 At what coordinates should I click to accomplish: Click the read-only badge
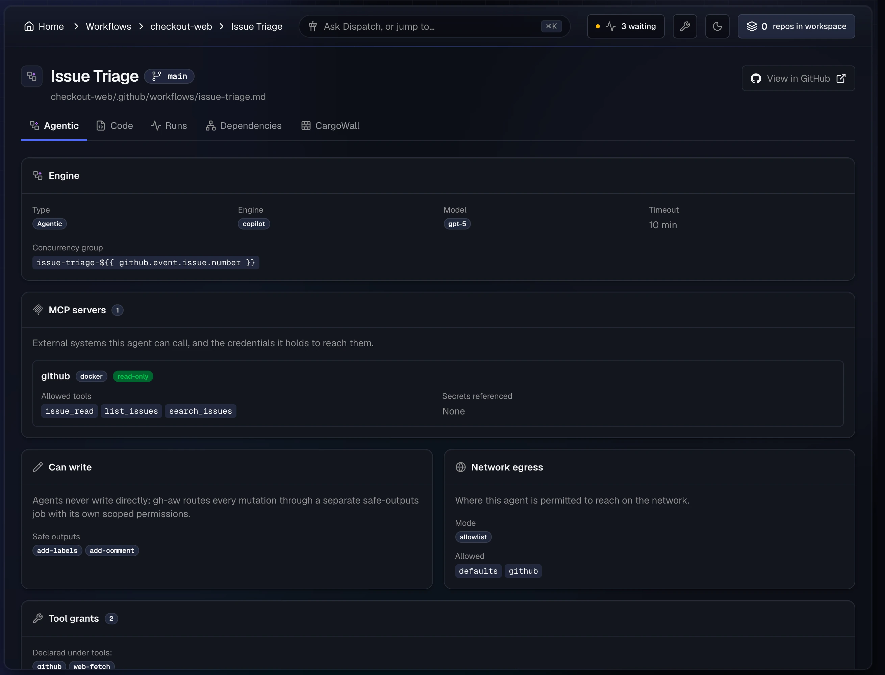pyautogui.click(x=133, y=376)
